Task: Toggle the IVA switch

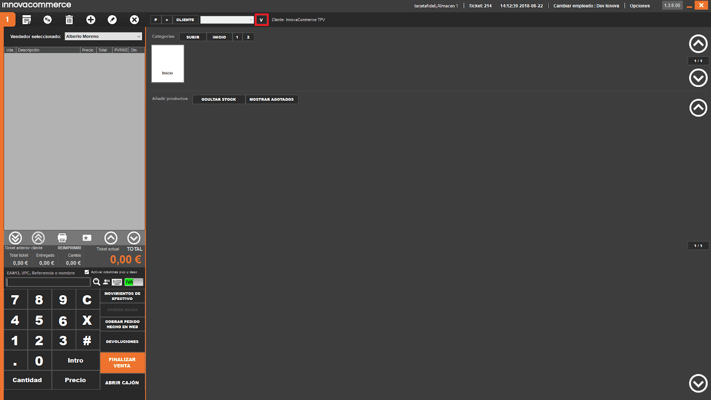Action: tap(134, 282)
